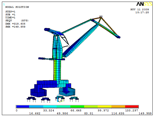The width and height of the screenshot is (154, 117).
Task: Select the red legend color band
Action: click(x=132, y=106)
